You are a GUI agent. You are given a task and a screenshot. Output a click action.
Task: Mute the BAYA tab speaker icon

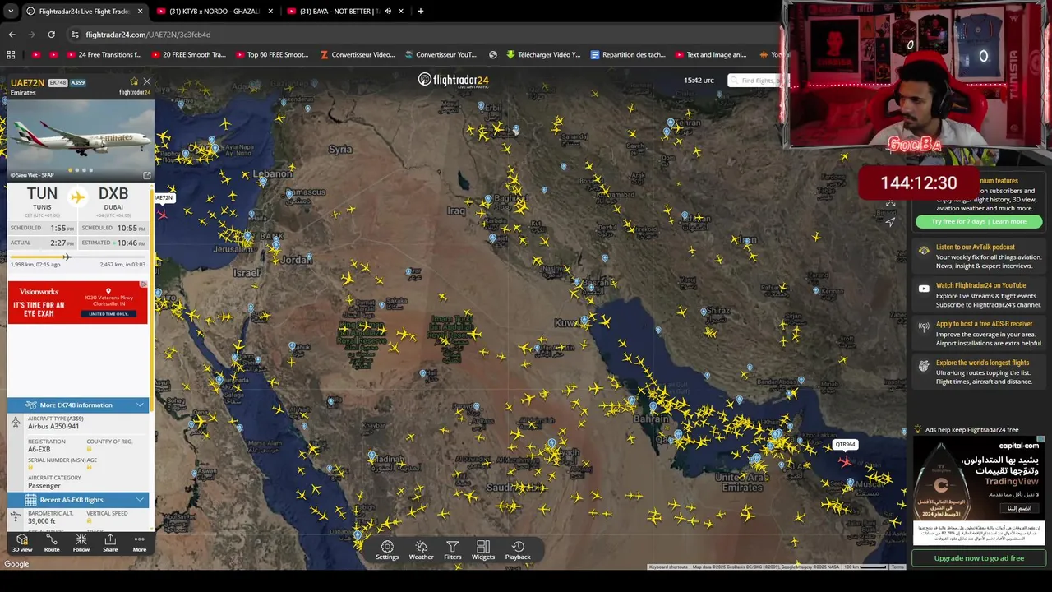[387, 12]
